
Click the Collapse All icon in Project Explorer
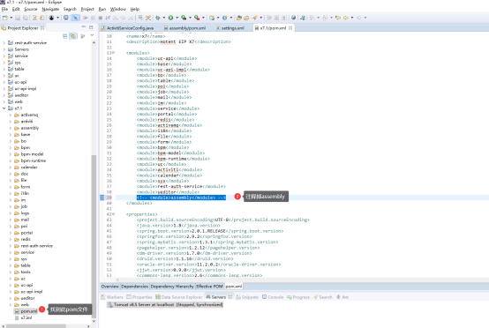tap(65, 36)
